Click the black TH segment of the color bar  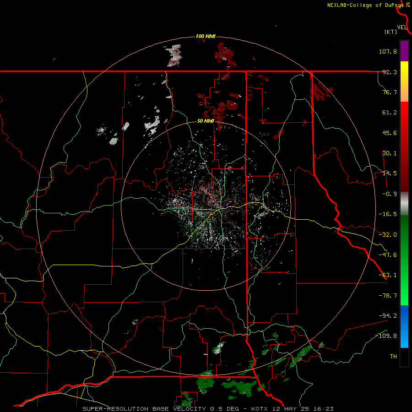point(404,357)
